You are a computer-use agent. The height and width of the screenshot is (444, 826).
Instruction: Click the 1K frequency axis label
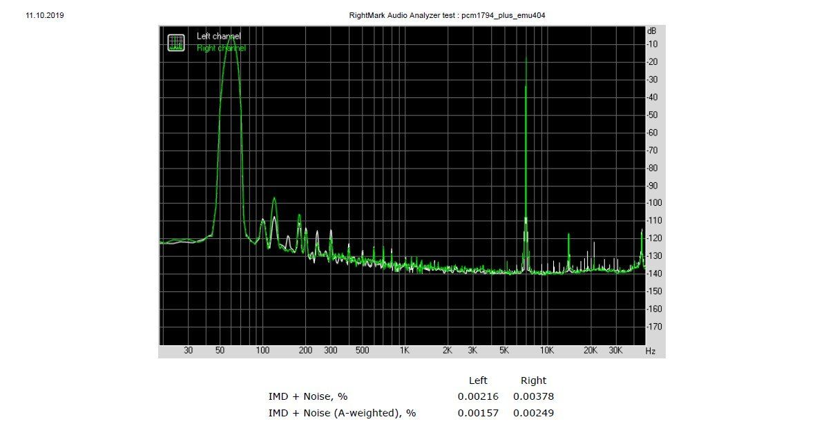click(404, 350)
